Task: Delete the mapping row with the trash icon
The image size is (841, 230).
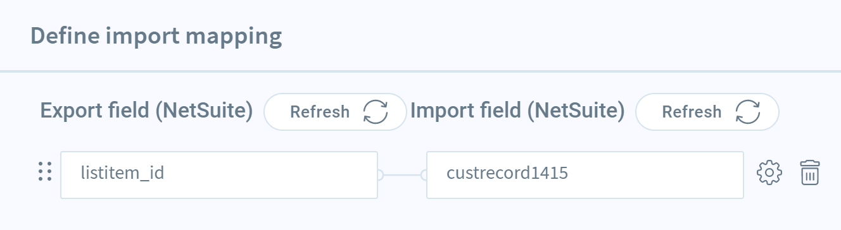Action: 810,172
